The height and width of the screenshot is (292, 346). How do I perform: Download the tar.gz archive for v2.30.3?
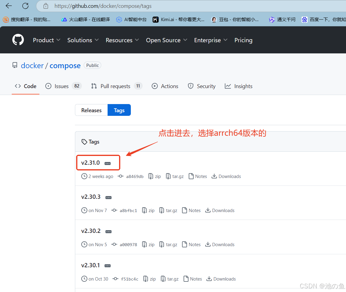coord(168,211)
